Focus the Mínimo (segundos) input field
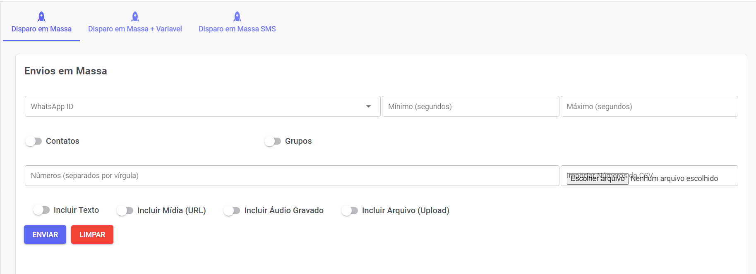This screenshot has width=756, height=274. 470,107
